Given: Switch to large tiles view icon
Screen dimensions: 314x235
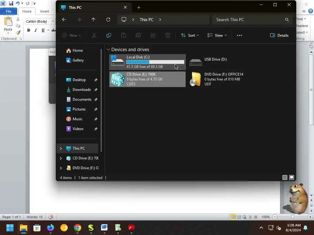Looking at the screenshot, I should [292, 177].
